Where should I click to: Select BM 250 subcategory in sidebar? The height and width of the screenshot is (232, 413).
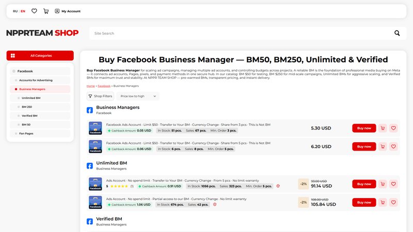40,107
